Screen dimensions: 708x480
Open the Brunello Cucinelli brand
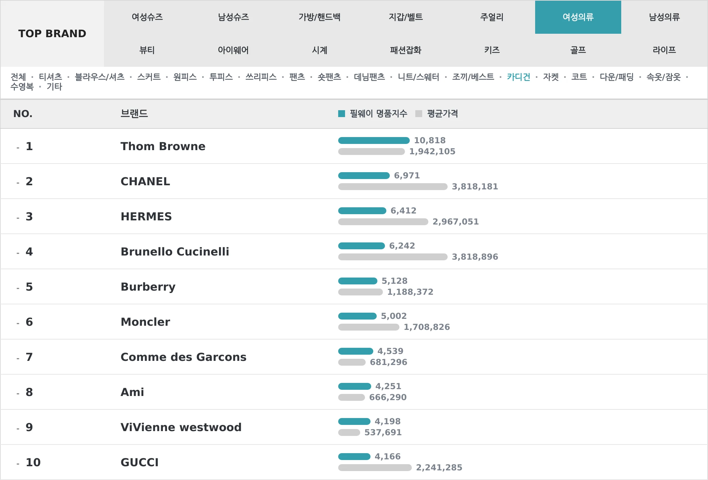[175, 252]
